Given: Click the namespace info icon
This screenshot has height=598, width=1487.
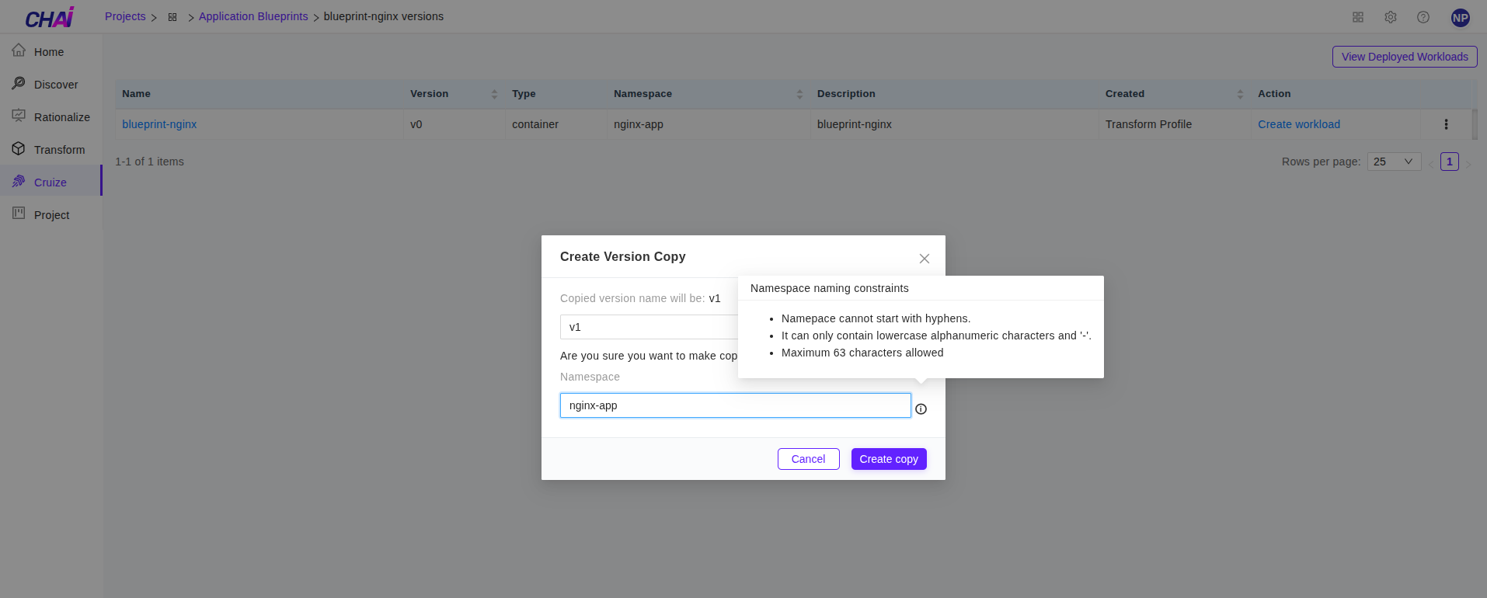Looking at the screenshot, I should tap(921, 409).
